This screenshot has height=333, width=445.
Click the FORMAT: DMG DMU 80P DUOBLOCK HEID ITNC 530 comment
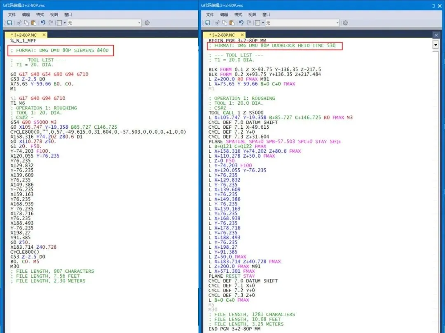pos(272,45)
